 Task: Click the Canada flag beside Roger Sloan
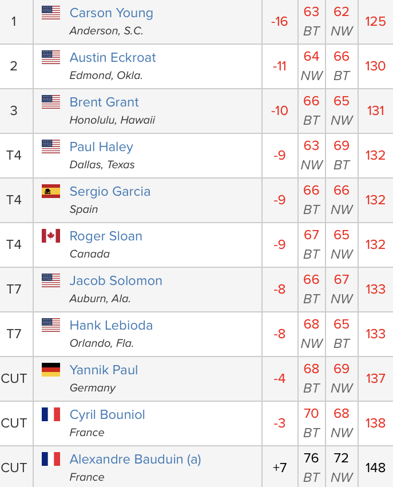(51, 236)
